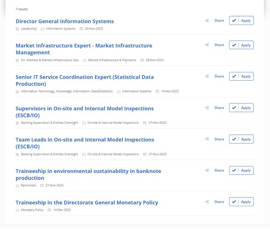Apply to Senior IT Service Coordination Expert
This screenshot has width=270, height=229.
[241, 76]
